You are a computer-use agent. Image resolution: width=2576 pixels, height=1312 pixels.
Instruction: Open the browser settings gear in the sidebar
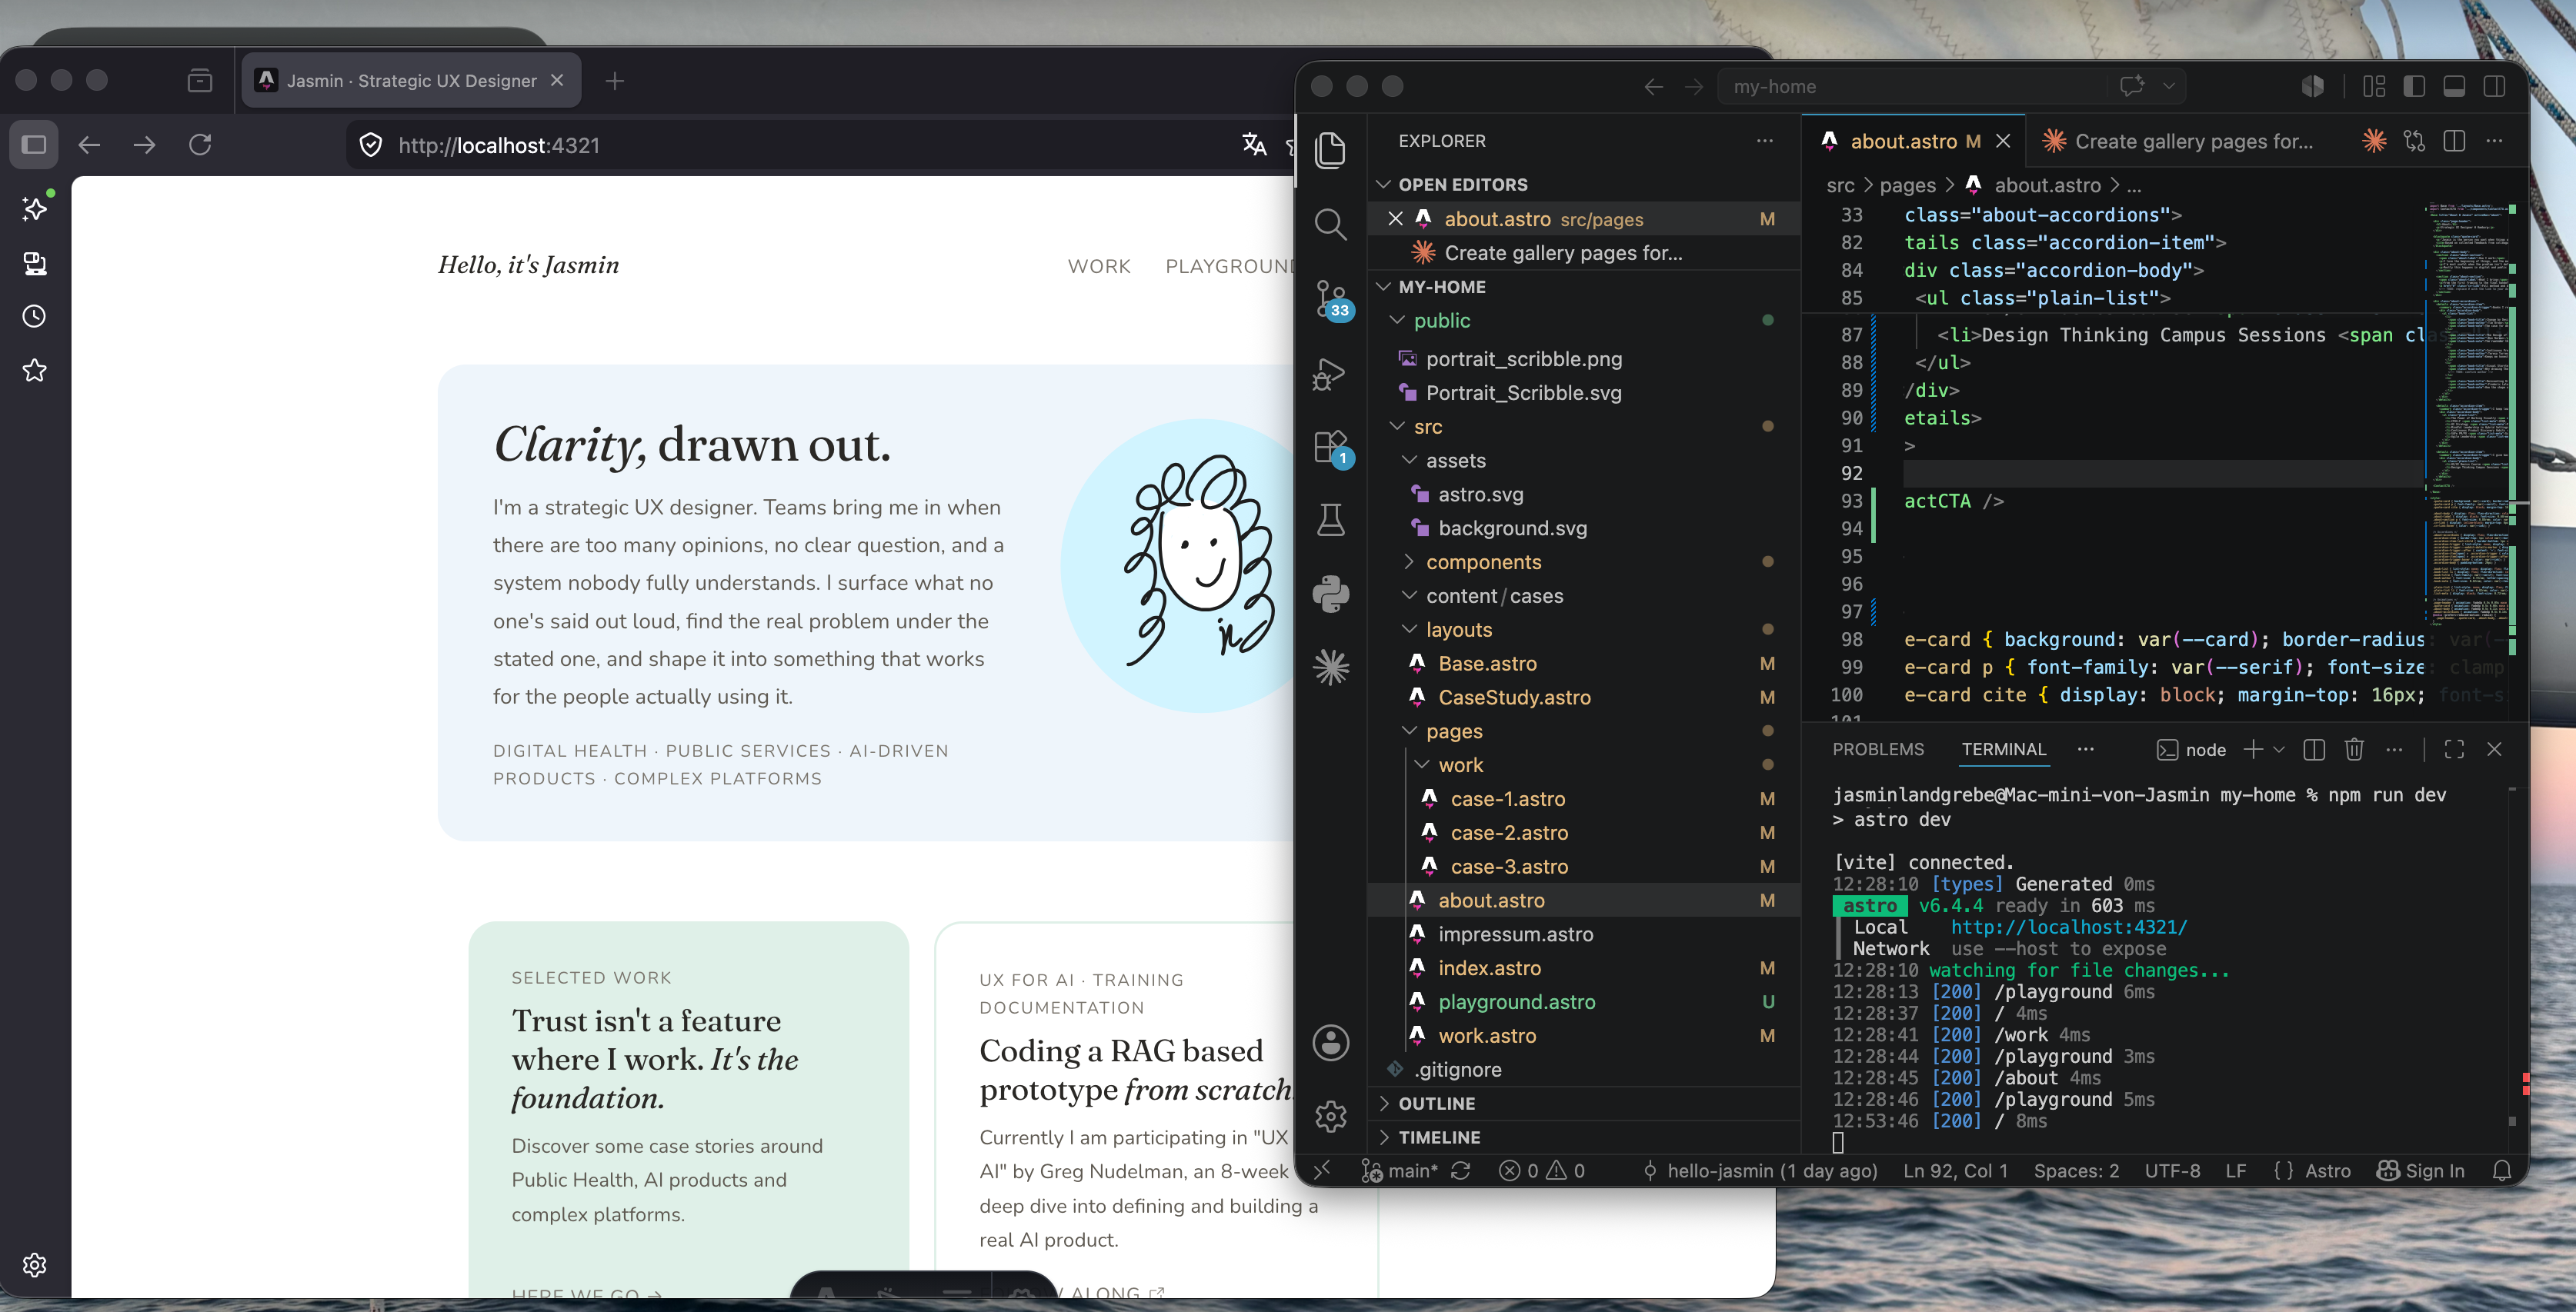[x=35, y=1265]
